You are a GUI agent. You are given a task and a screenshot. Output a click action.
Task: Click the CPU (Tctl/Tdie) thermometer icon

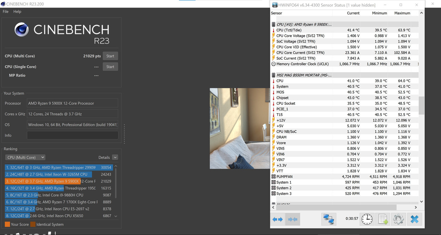click(274, 30)
